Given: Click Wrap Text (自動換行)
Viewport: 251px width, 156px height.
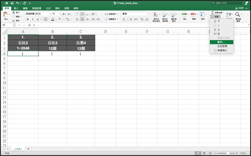Looking at the screenshot, I should 111,14.
